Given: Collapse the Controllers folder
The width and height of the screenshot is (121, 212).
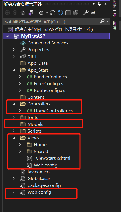Looking at the screenshot, I should point(14,104).
